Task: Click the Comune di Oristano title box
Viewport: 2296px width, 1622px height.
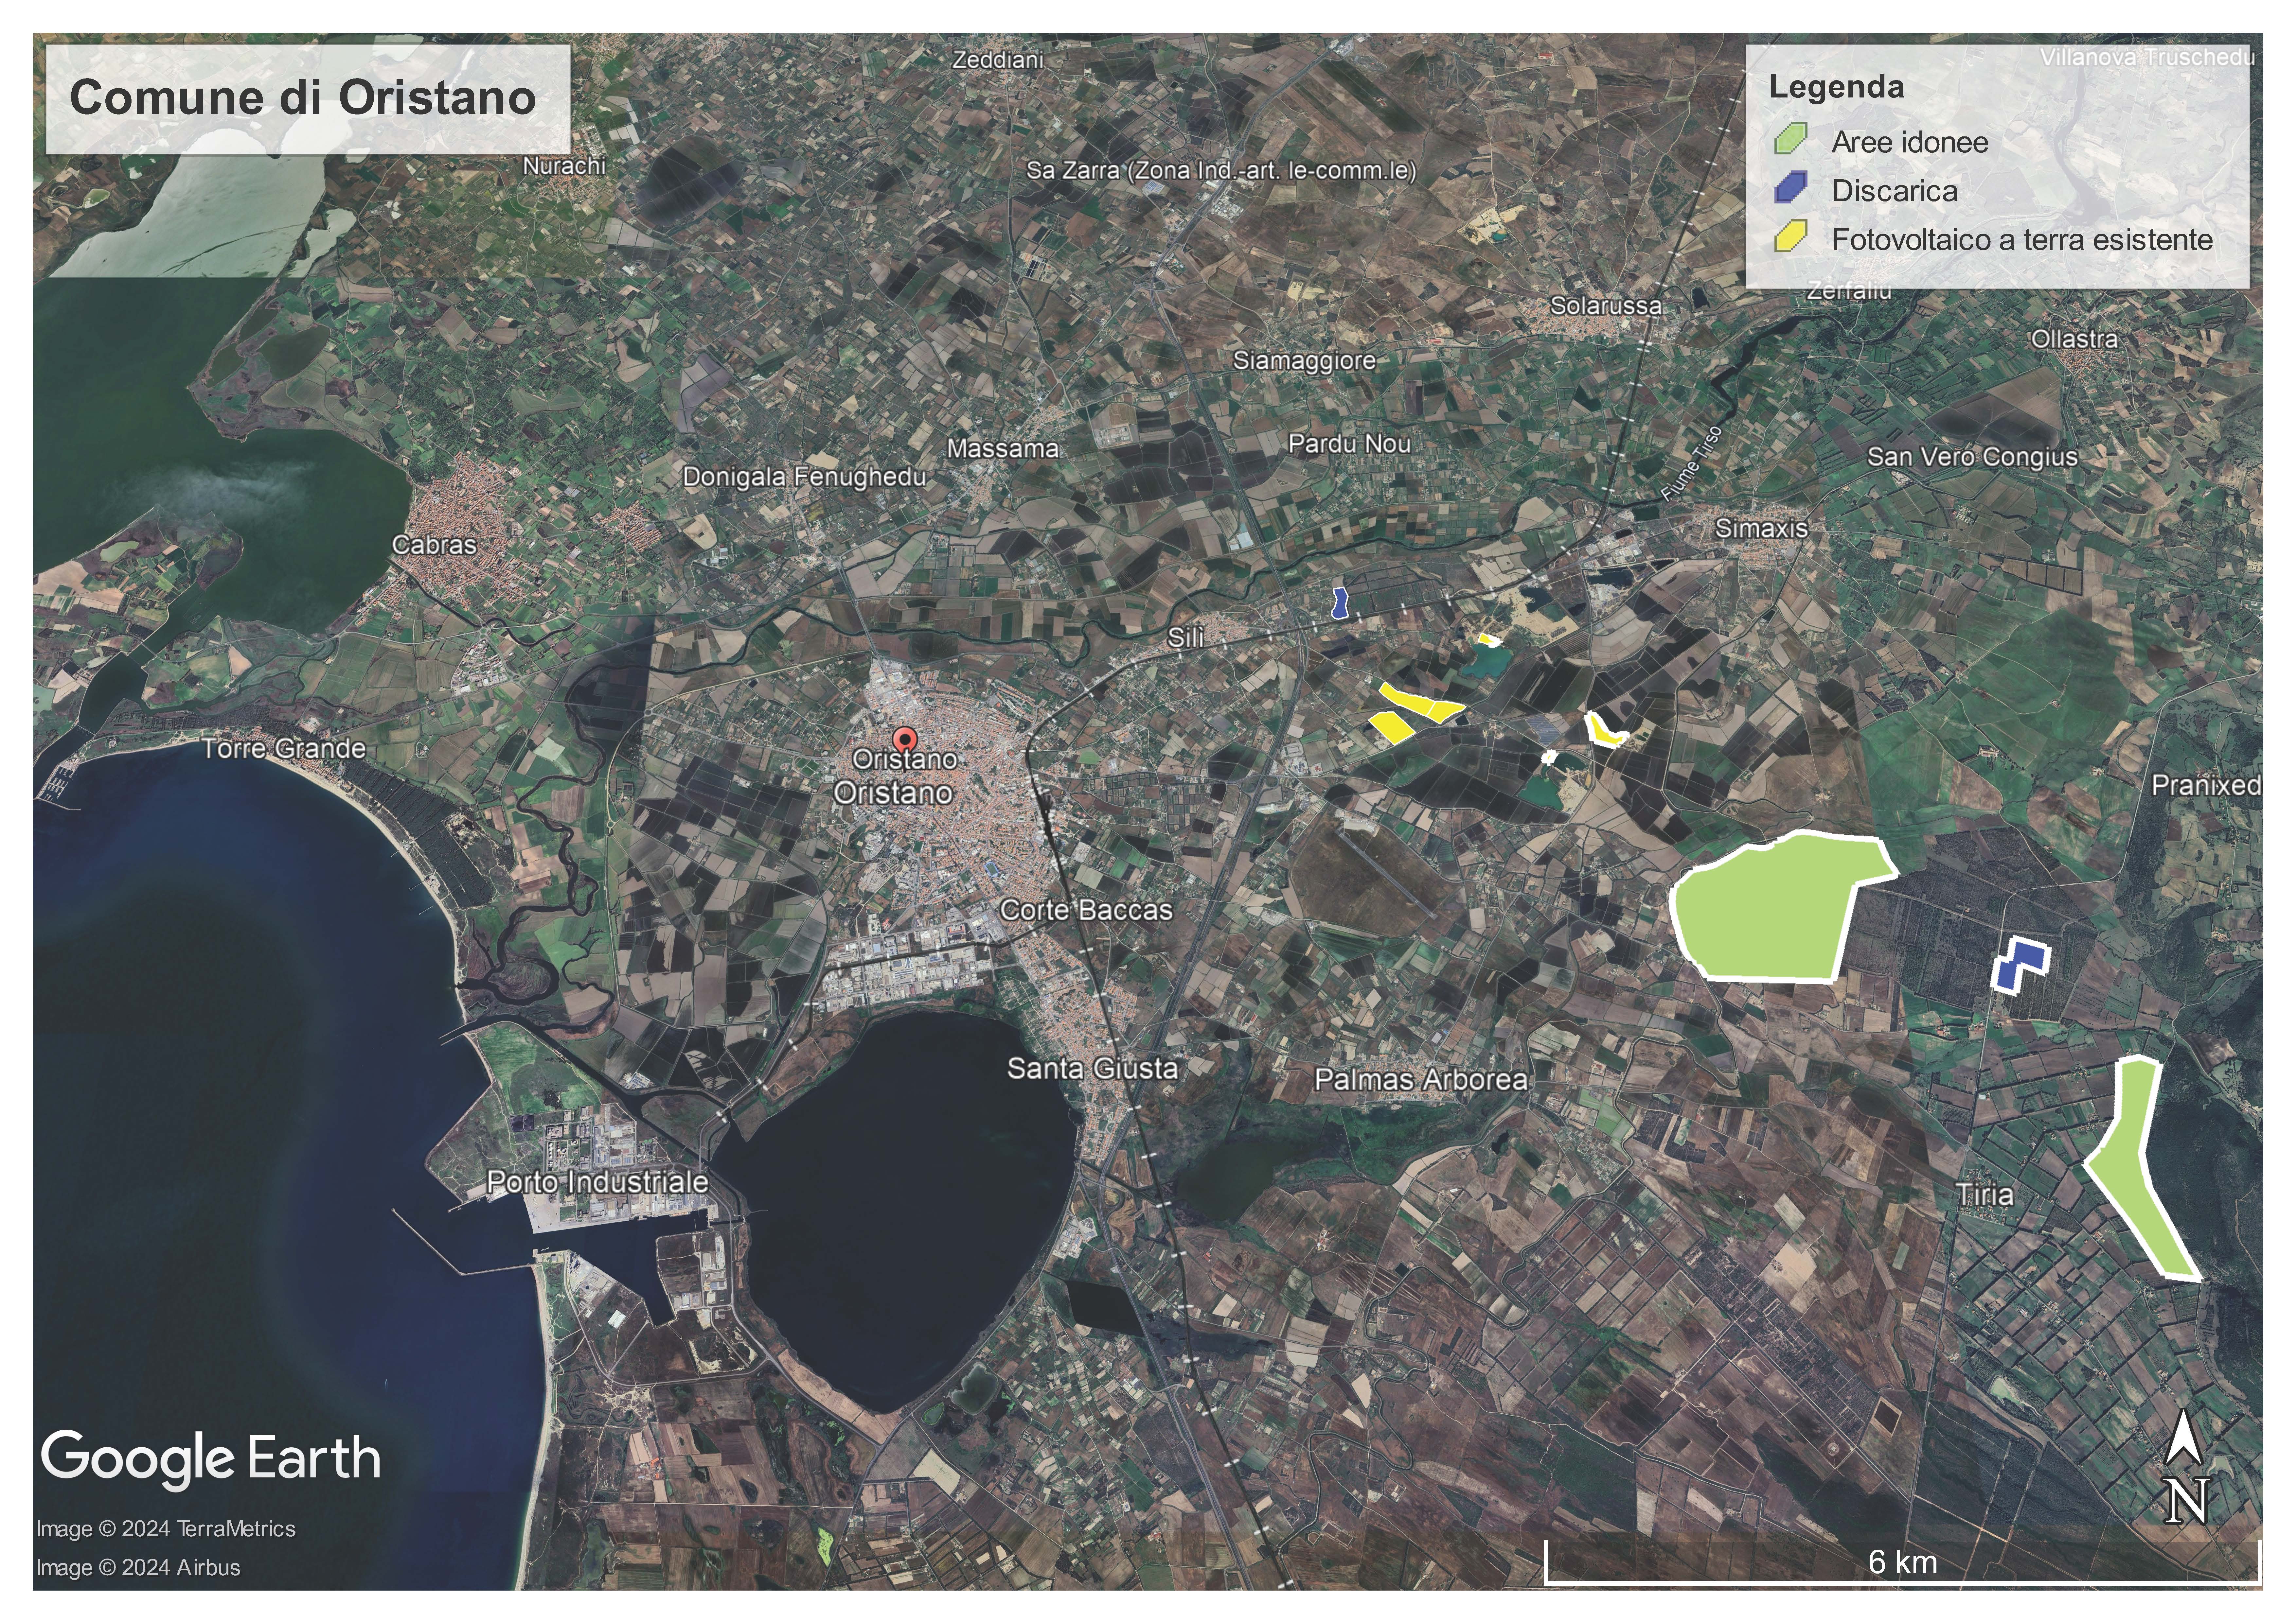Action: [x=308, y=99]
